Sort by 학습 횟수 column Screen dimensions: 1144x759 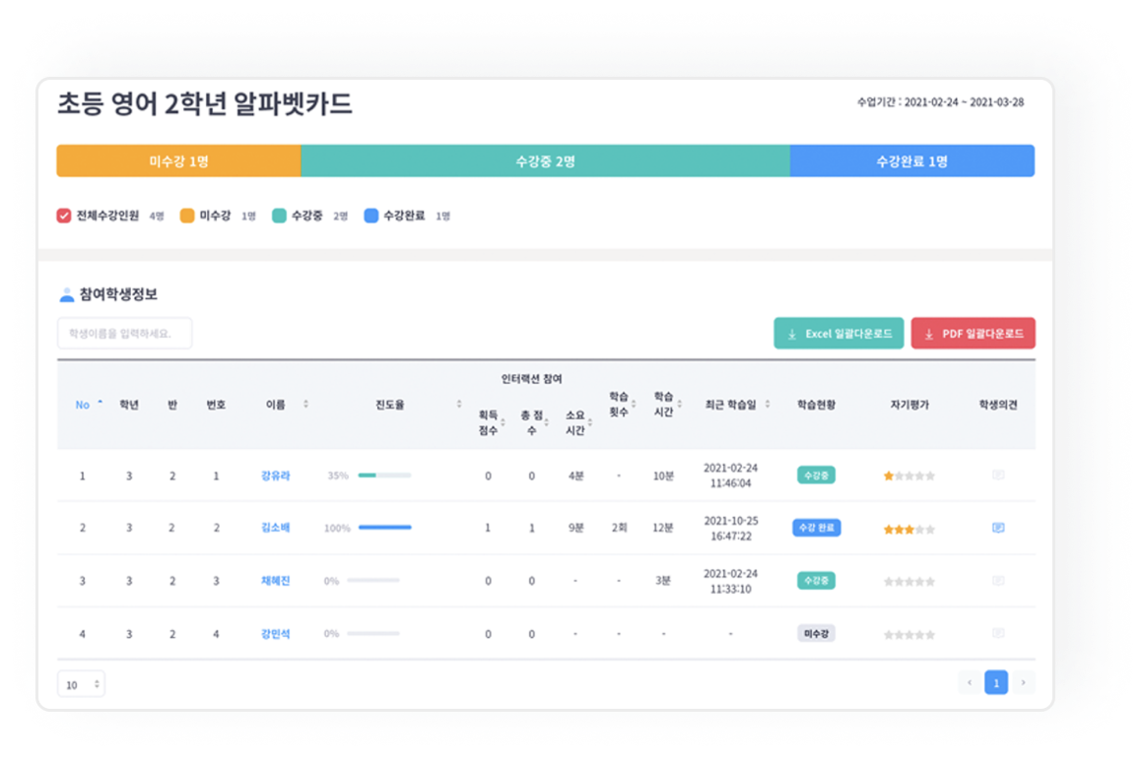click(634, 404)
